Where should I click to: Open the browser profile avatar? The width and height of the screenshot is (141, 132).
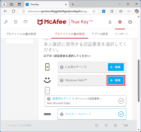tap(4, 4)
